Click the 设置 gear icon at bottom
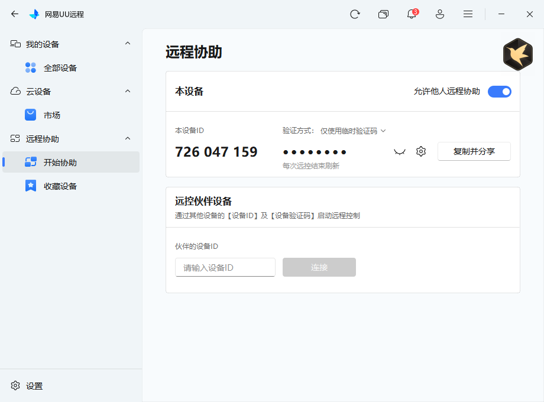Screen dimensions: 544x402 tap(15, 385)
